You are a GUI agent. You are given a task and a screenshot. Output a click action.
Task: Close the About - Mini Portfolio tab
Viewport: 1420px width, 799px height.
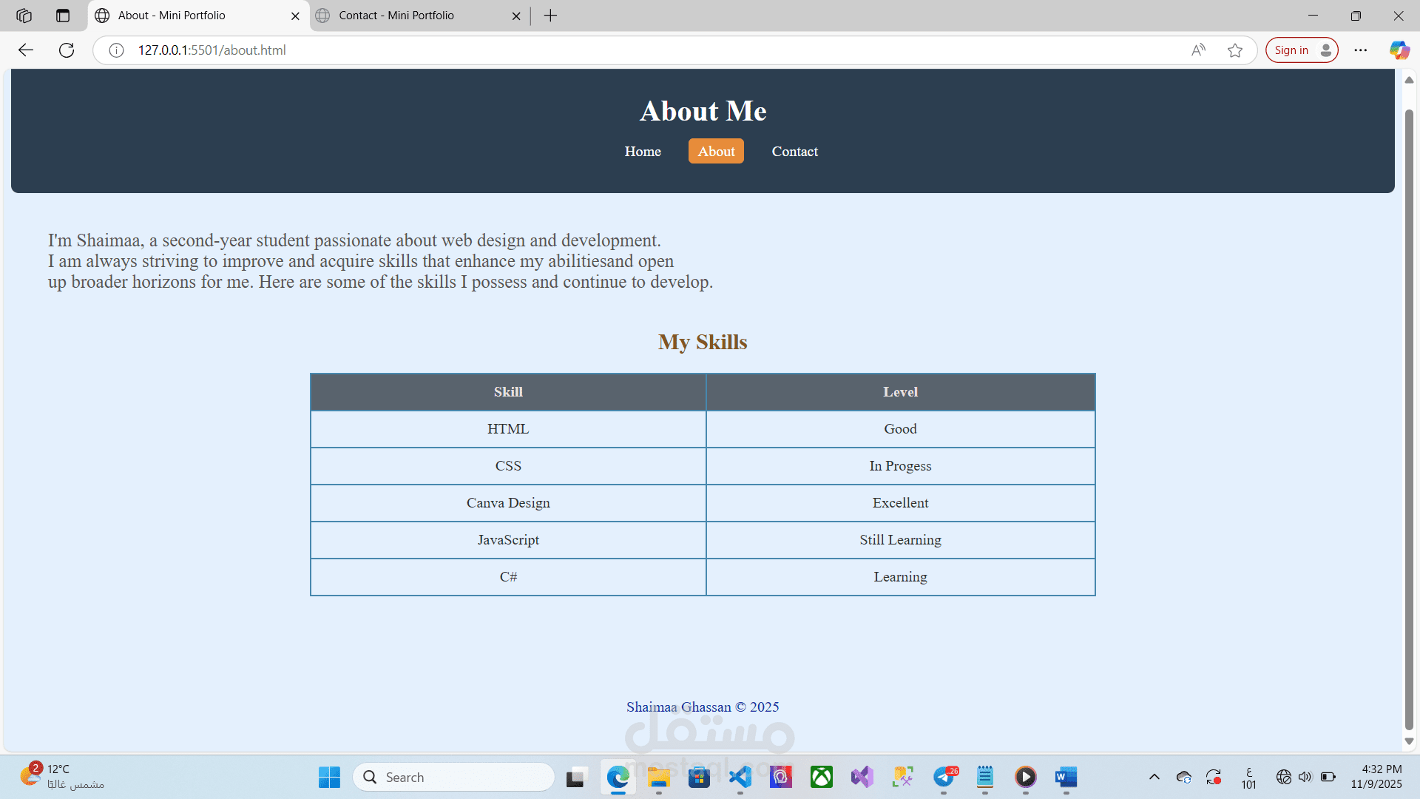(295, 16)
